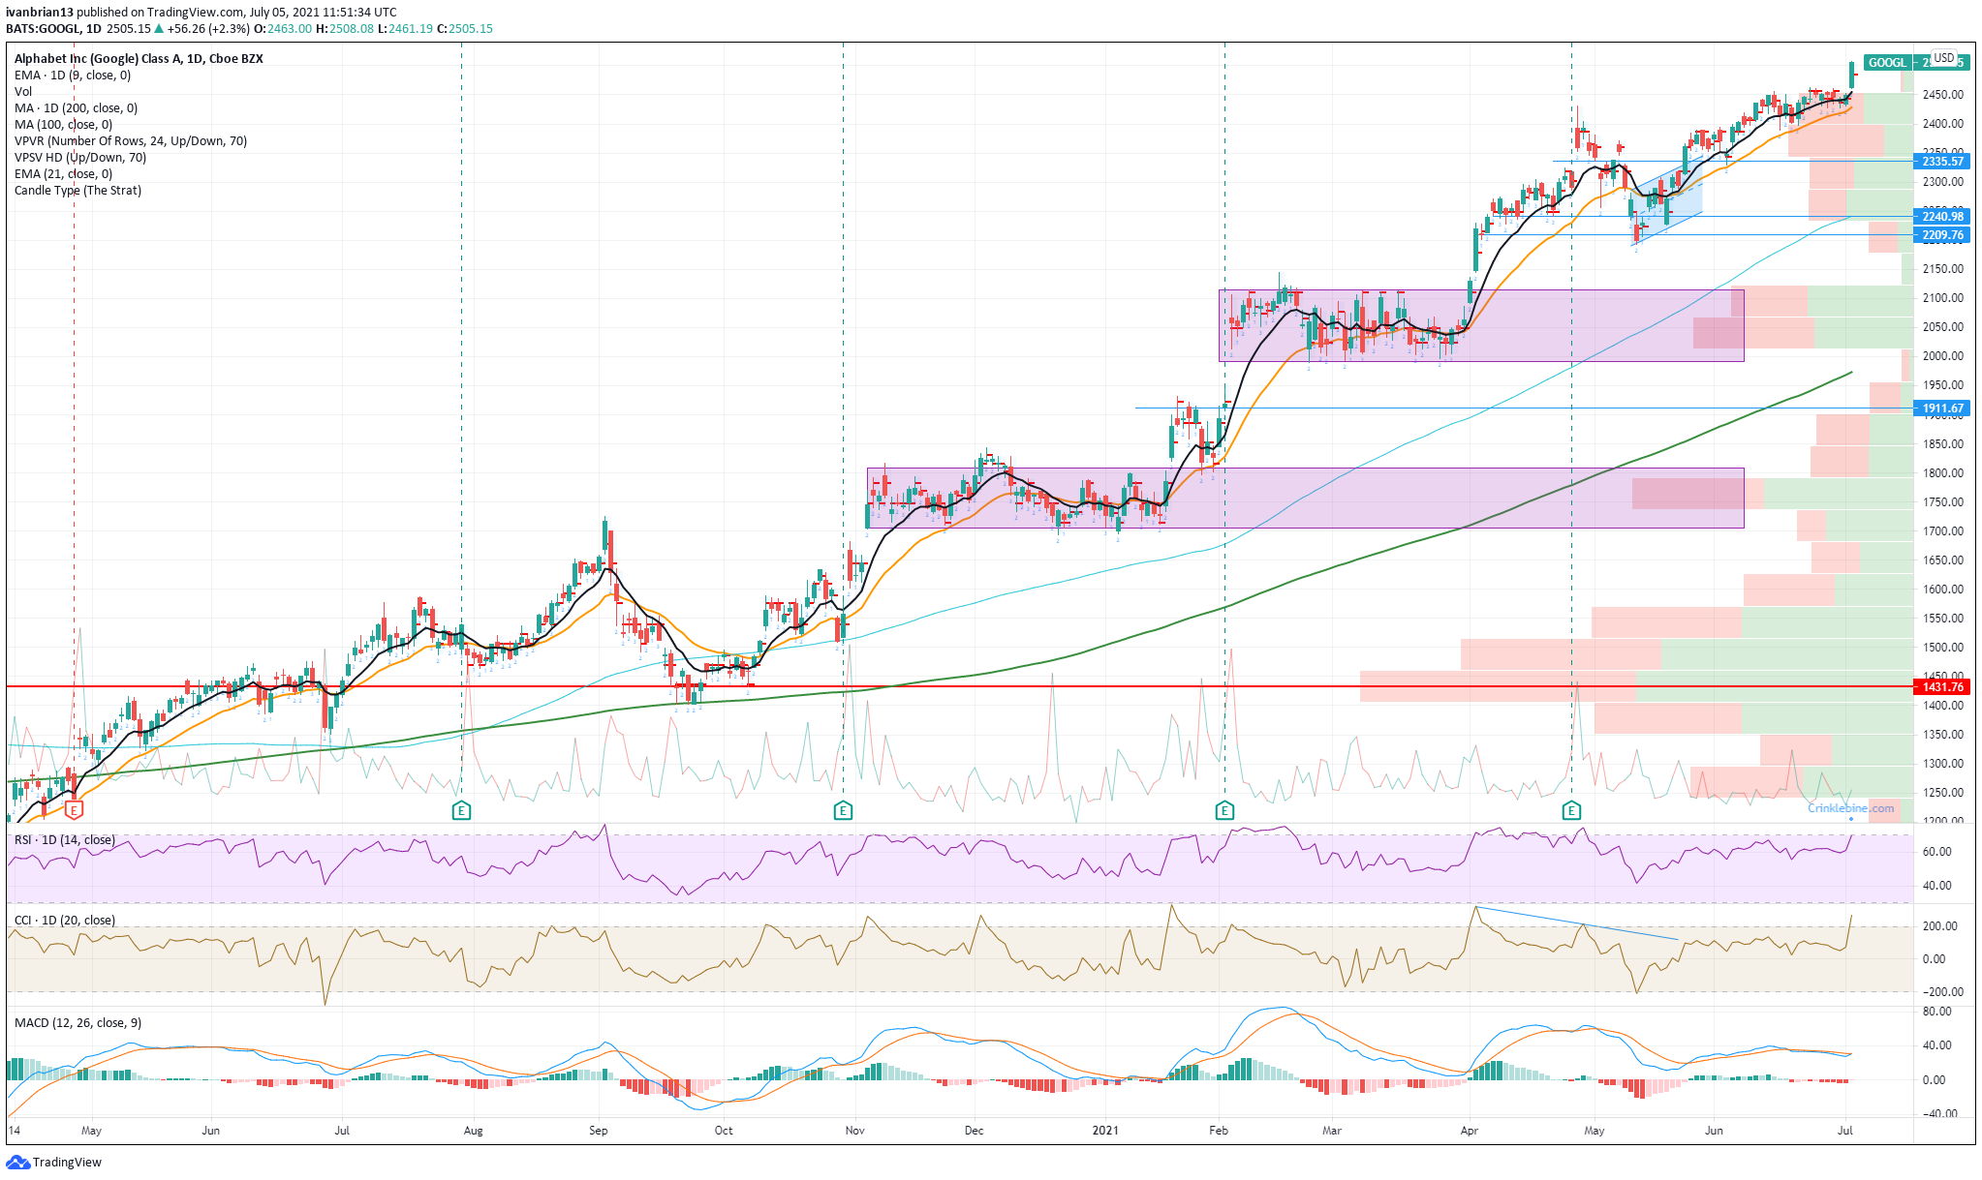Select the MACD (12, 26, close, 9) legend

click(x=77, y=1022)
